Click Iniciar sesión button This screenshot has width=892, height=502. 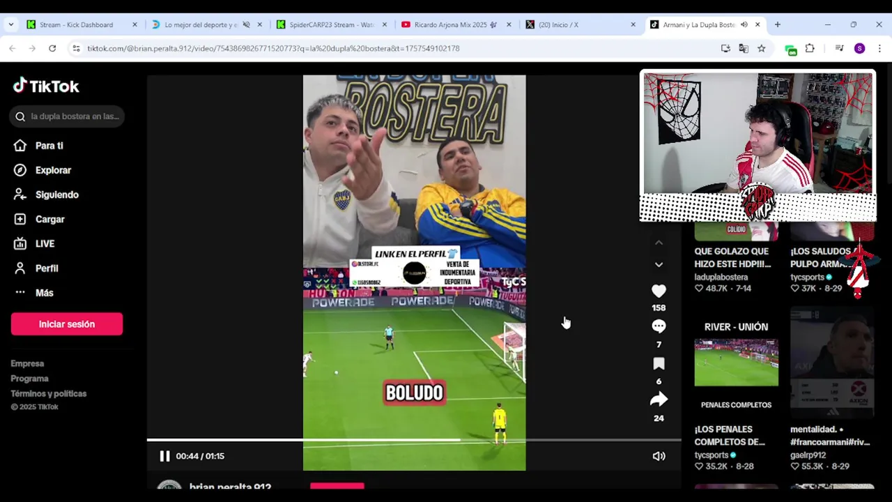67,324
